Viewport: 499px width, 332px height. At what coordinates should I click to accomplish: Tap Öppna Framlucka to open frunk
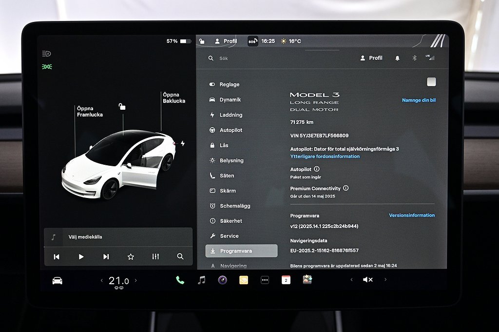(x=90, y=112)
